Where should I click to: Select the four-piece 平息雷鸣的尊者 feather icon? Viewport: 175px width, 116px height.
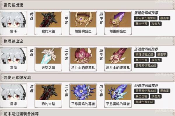tap(118, 92)
